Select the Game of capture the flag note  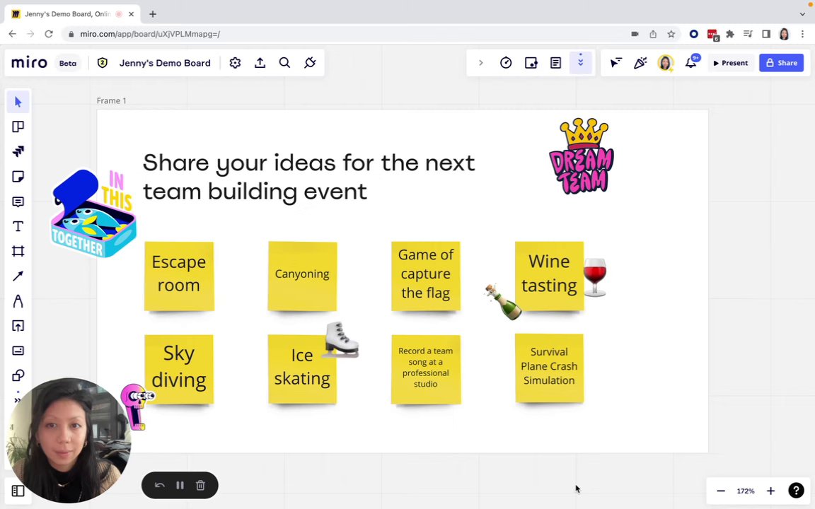pyautogui.click(x=426, y=276)
